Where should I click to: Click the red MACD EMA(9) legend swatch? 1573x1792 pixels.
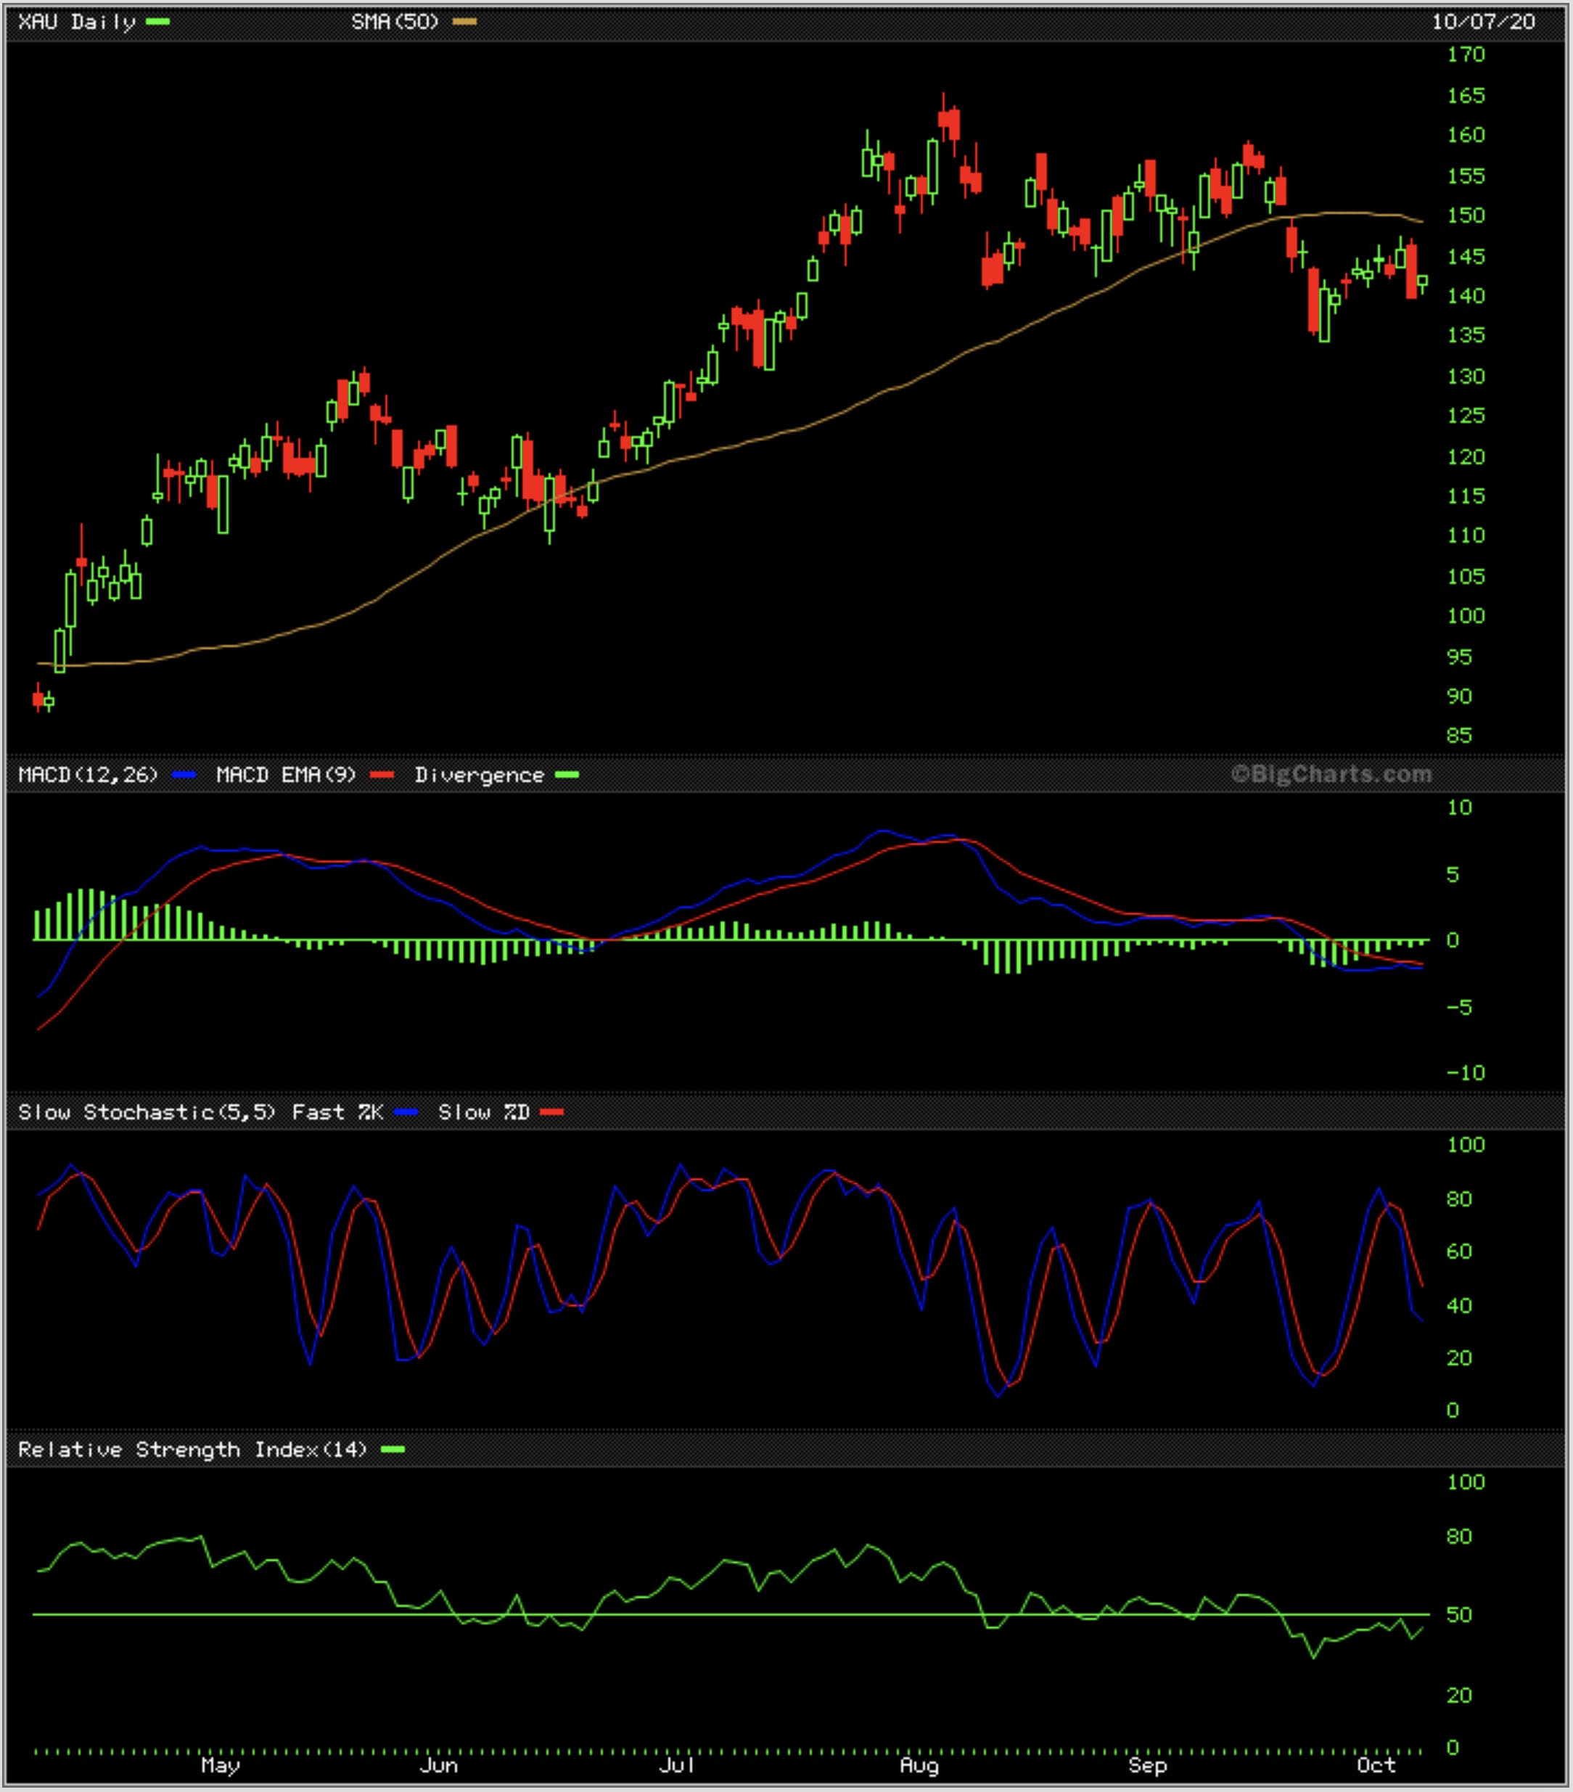[382, 775]
